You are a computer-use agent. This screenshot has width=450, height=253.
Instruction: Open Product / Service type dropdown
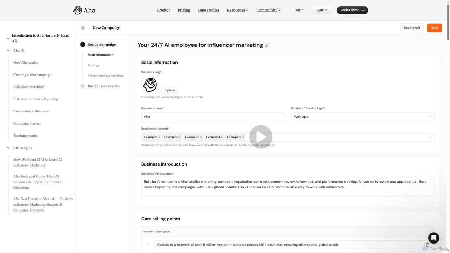[363, 117]
